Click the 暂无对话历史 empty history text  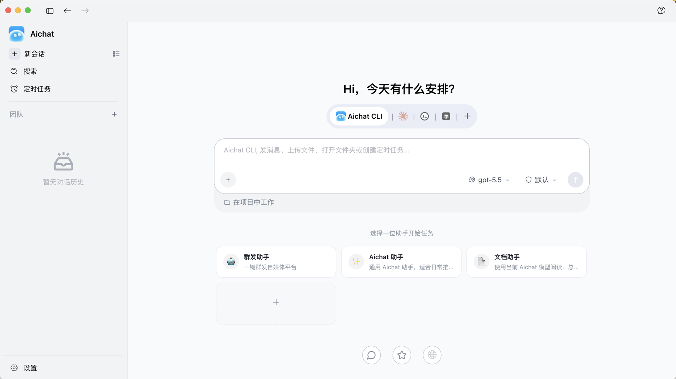(63, 182)
